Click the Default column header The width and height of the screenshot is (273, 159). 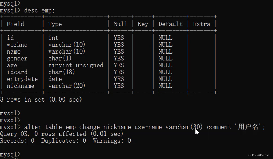170,24
